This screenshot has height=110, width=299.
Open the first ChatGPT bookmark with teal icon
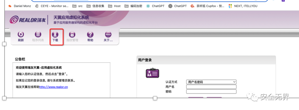point(155,6)
